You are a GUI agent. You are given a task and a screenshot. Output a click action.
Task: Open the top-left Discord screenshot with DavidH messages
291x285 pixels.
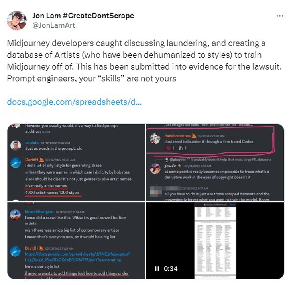click(76, 162)
